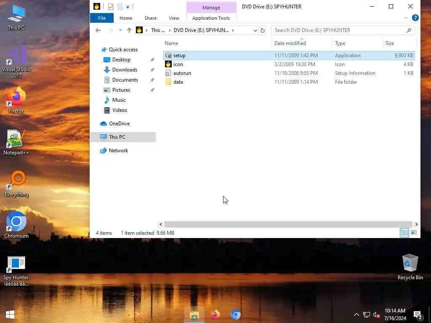Expand the chevron after DVD Drive breadcrumb
Viewport: 431px width, 323px height.
click(x=233, y=30)
